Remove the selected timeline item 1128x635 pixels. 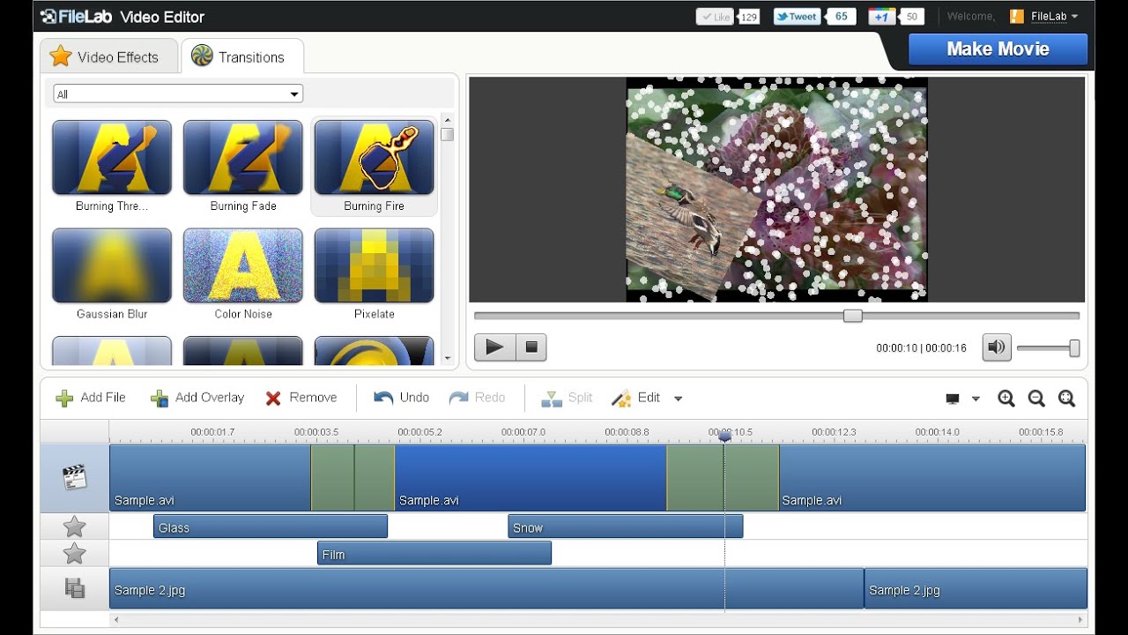pos(301,398)
